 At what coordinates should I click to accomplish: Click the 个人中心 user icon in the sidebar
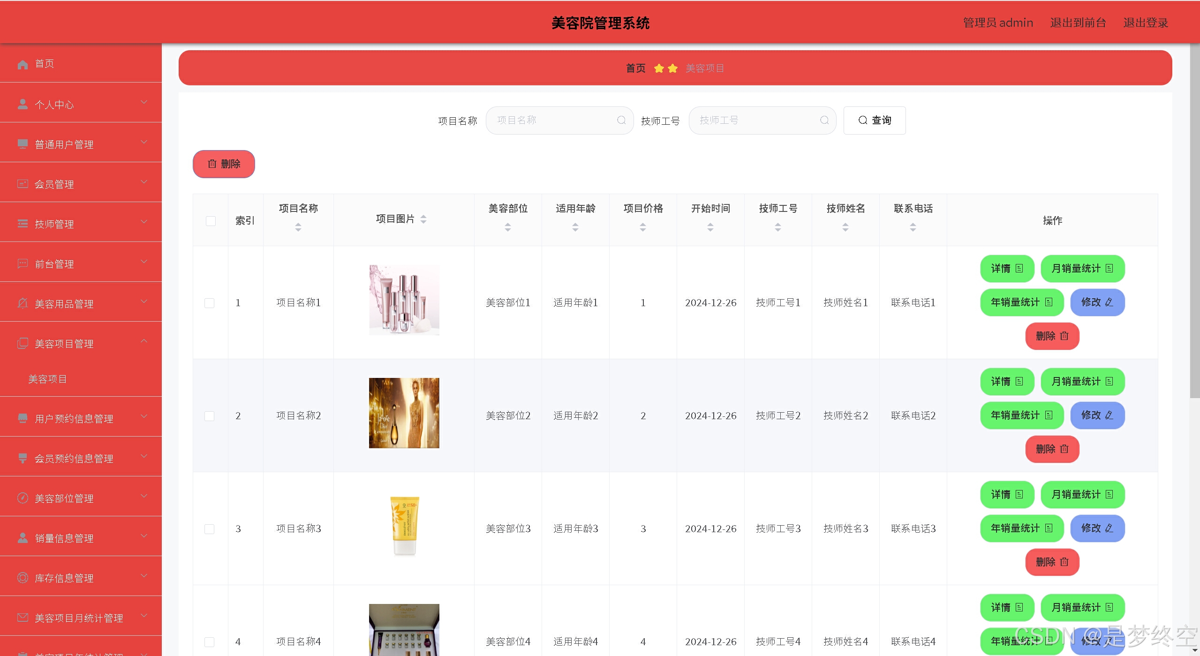click(x=23, y=104)
